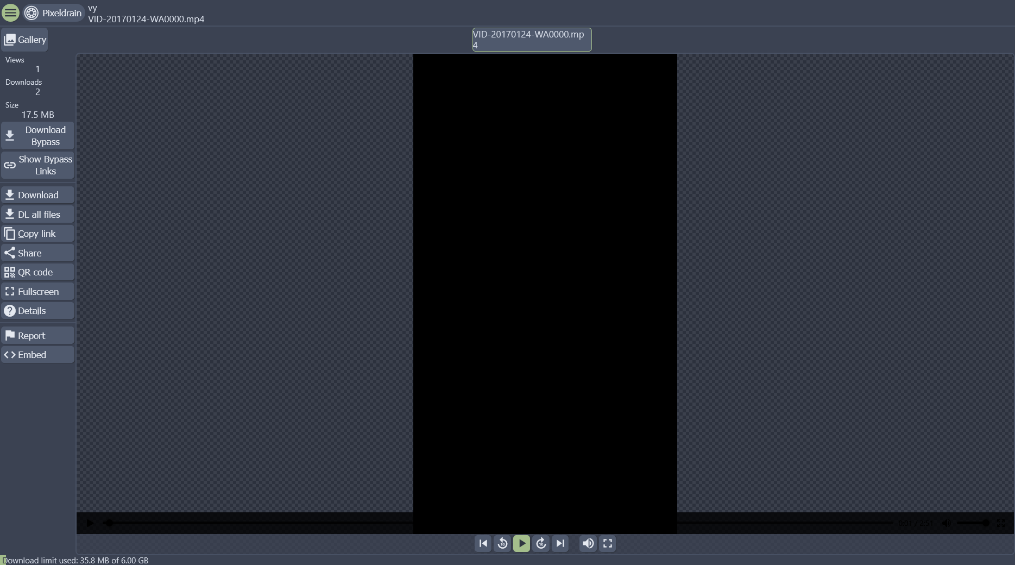Download the current video file
The width and height of the screenshot is (1015, 565).
coord(37,195)
